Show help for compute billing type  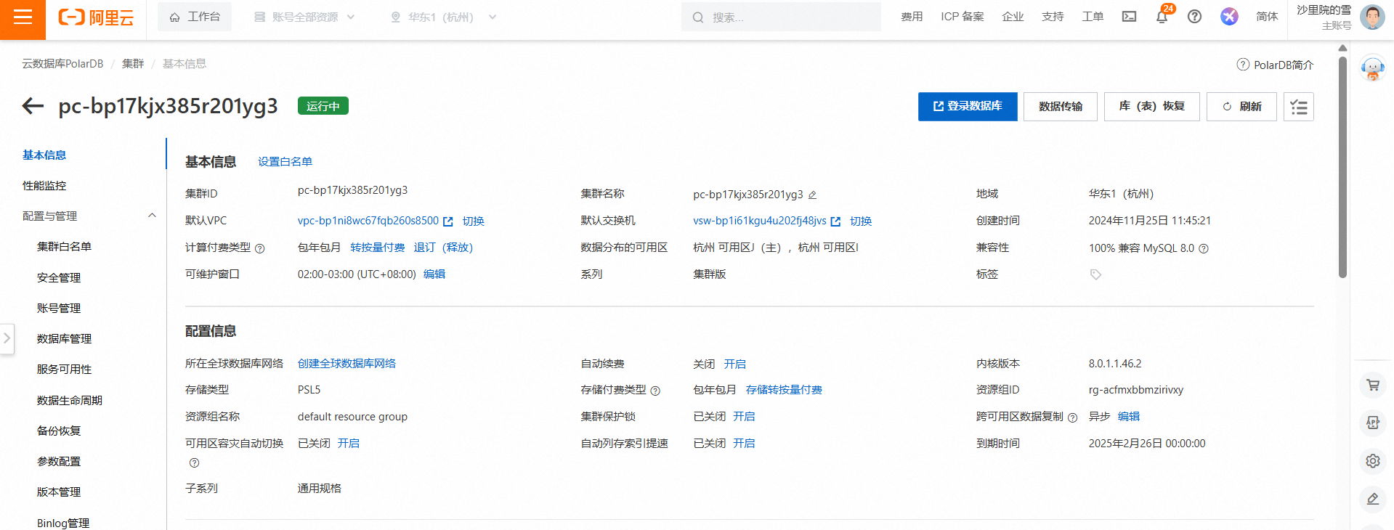pyautogui.click(x=260, y=248)
